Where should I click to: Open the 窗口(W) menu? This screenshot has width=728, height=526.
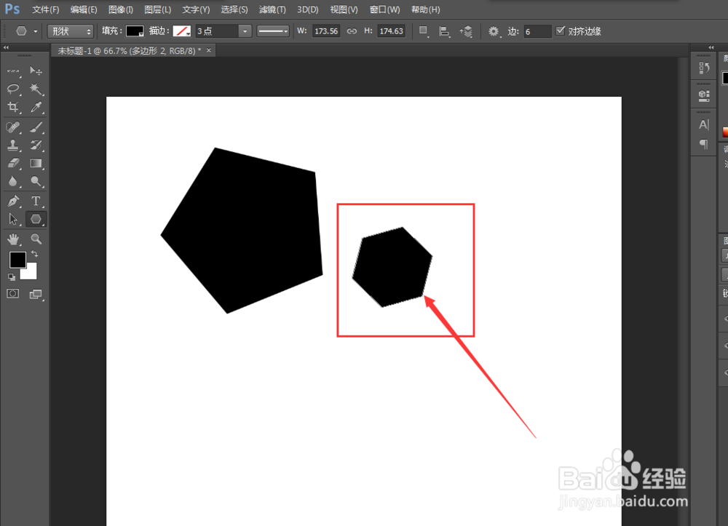point(385,9)
